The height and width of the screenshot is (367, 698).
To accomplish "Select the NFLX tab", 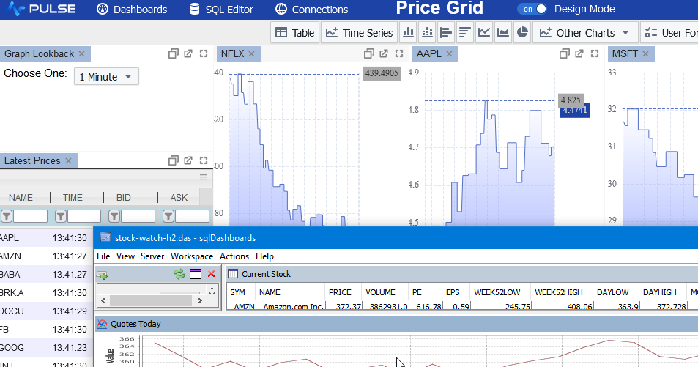I will pos(232,54).
